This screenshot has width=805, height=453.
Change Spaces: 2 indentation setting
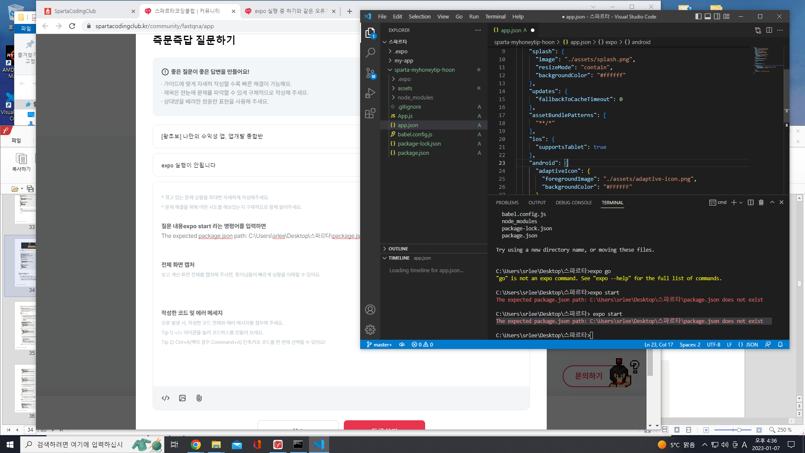[690, 344]
